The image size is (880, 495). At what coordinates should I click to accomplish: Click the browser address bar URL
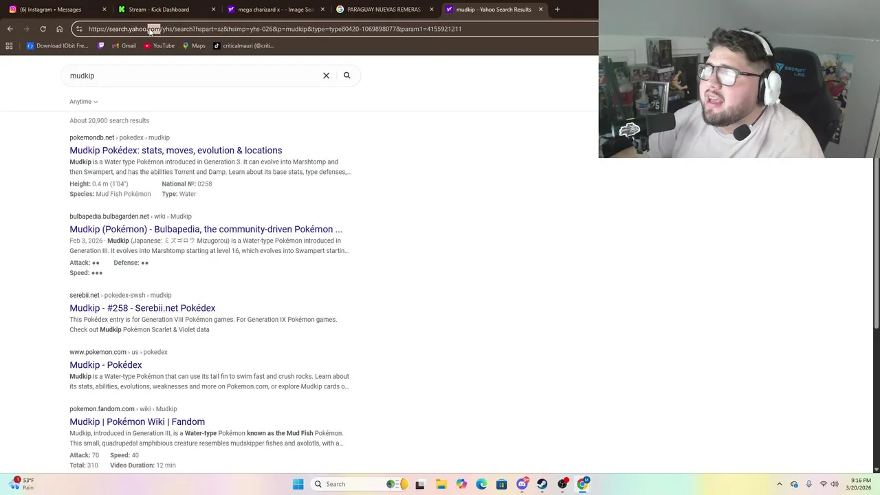(x=275, y=29)
